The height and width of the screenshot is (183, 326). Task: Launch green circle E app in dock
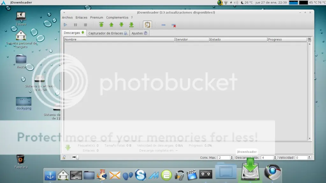(x=167, y=175)
